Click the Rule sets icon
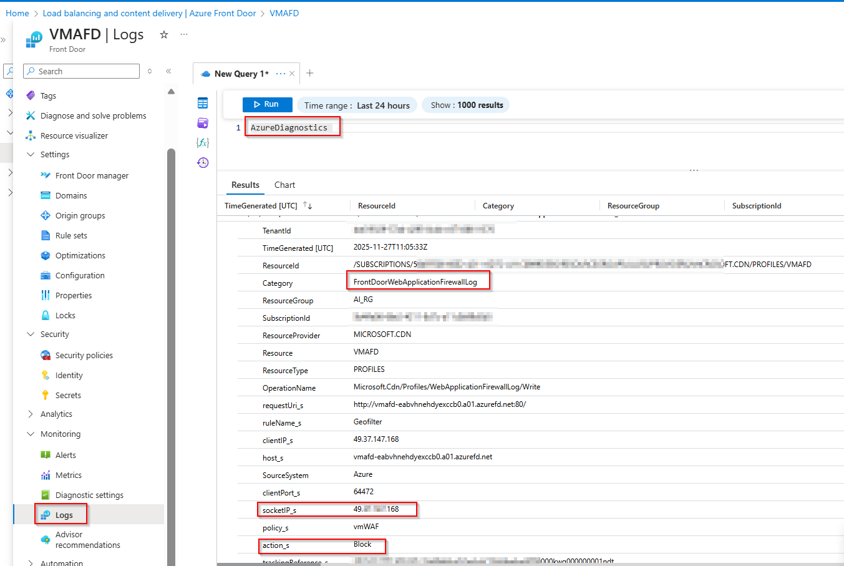Viewport: 844px width, 566px height. 46,235
